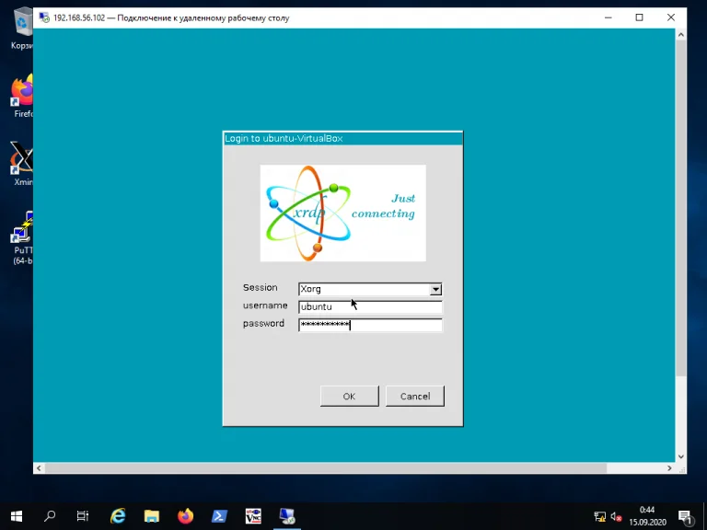Image resolution: width=707 pixels, height=530 pixels.
Task: Select the PuTTY desktop shortcut
Action: [x=22, y=238]
